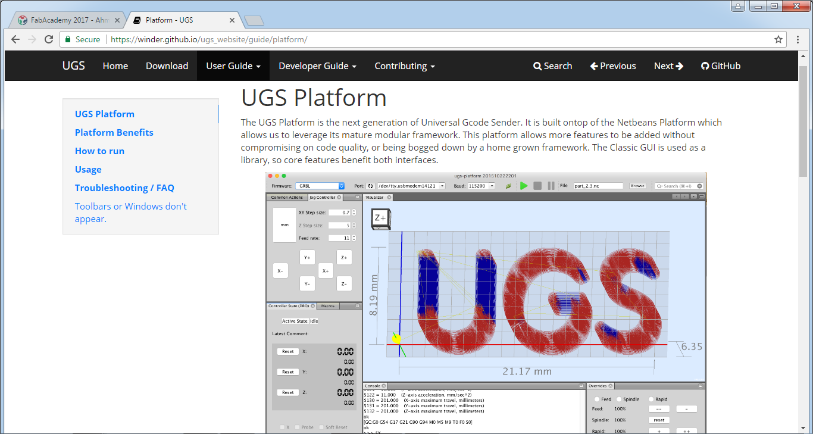Open 'Toolbars or Windows don't appear' link

(x=131, y=213)
